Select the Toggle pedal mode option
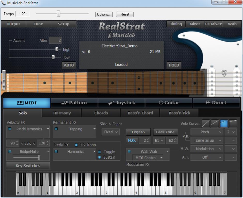Viewport: 243px width, 198px height. pyautogui.click(x=100, y=152)
